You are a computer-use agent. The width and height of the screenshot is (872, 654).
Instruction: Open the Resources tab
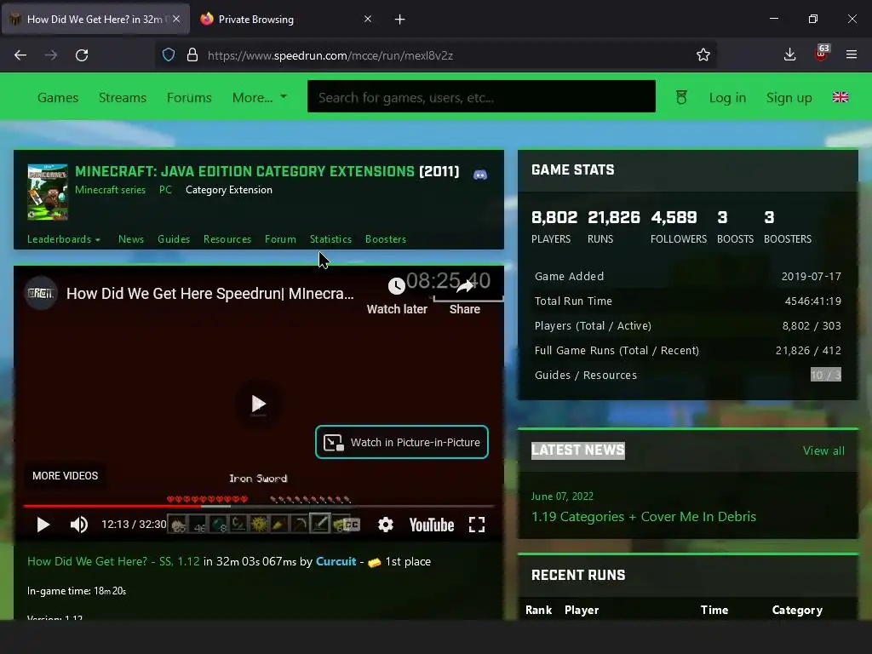227,239
